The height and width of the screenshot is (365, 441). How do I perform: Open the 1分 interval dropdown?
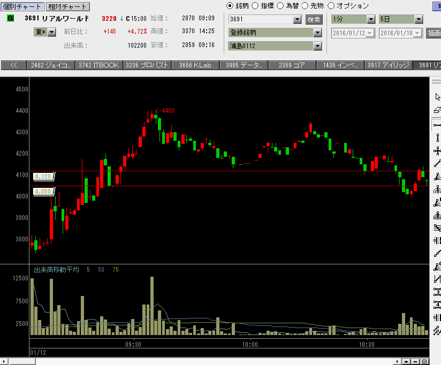click(371, 19)
